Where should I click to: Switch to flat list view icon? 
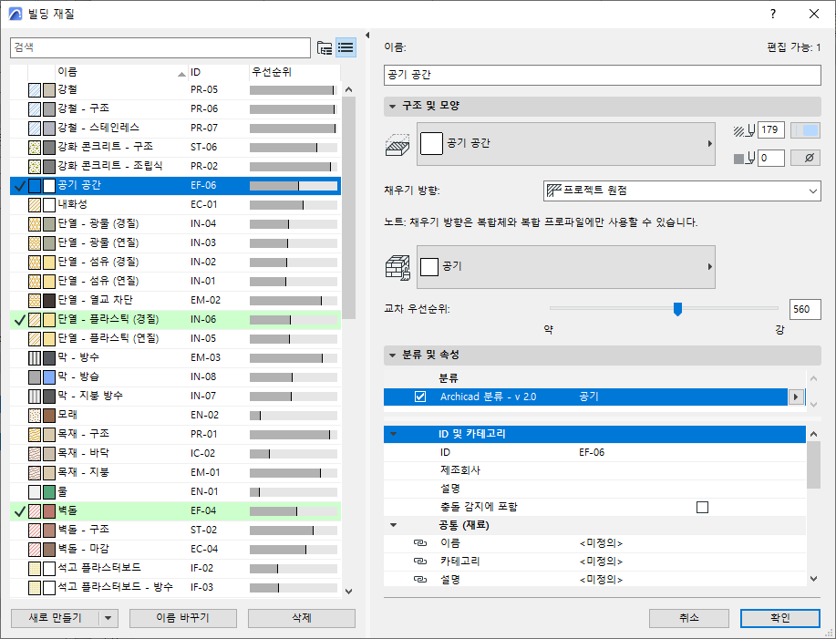click(346, 48)
